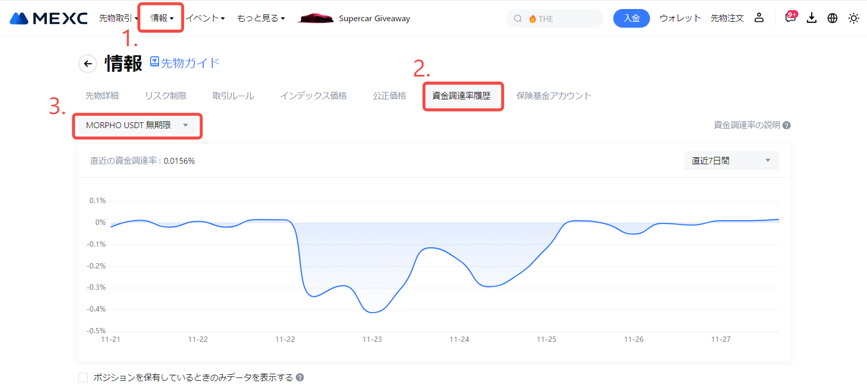
Task: Click the download app icon
Action: tap(812, 18)
